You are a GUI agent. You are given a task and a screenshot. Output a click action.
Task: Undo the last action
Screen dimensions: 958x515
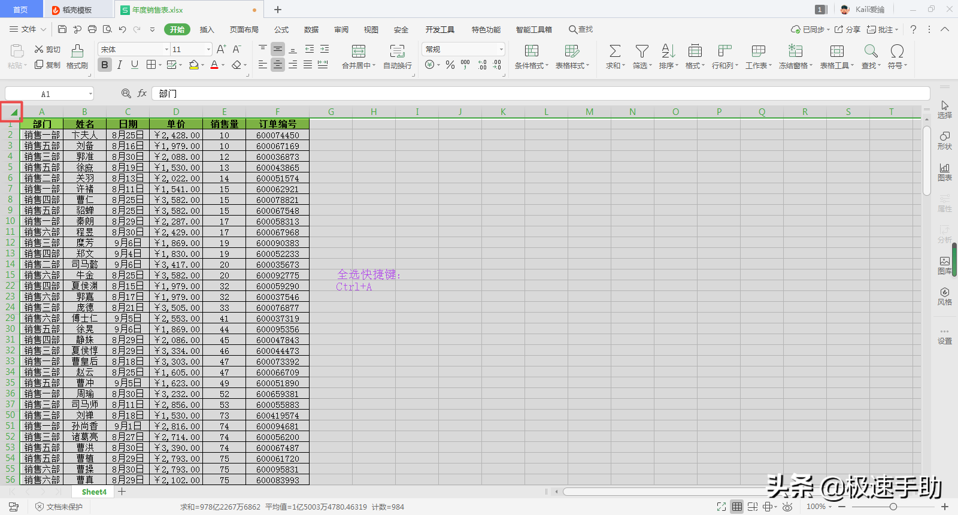point(123,29)
